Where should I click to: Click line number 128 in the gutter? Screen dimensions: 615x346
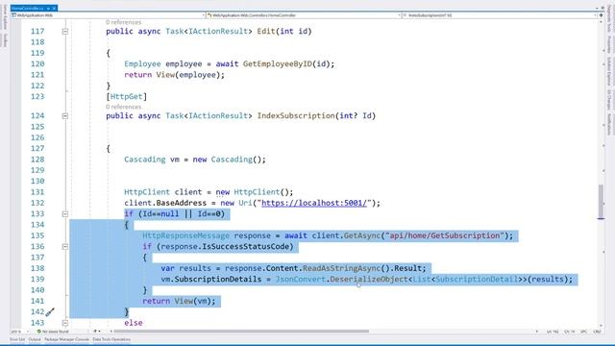pyautogui.click(x=37, y=160)
